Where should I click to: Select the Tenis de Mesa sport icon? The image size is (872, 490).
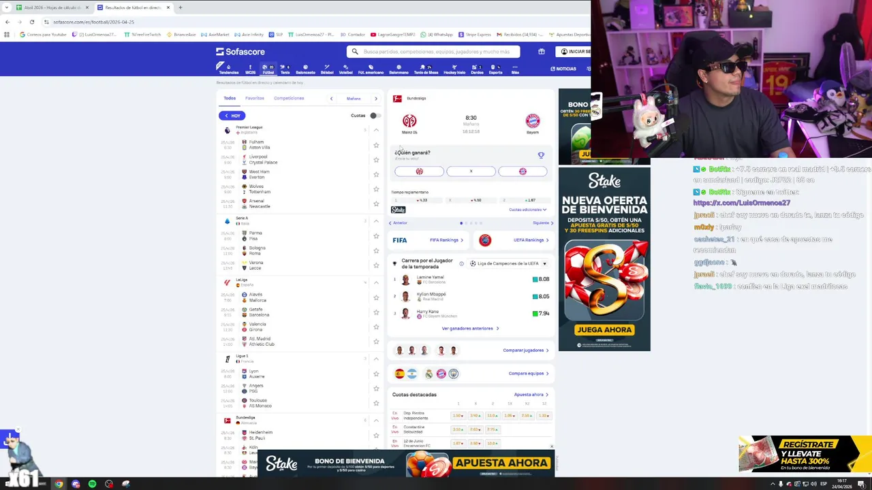click(x=426, y=69)
